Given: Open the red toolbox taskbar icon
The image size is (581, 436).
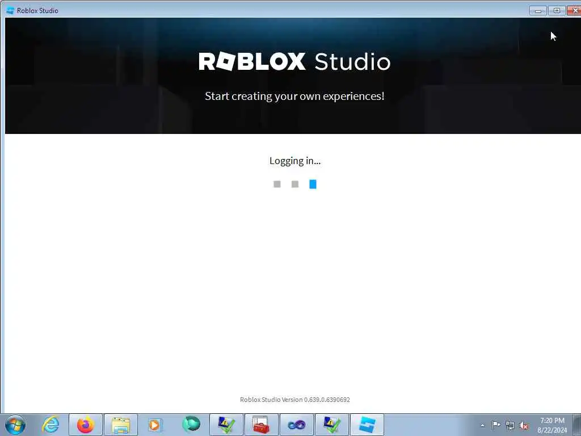Looking at the screenshot, I should tap(261, 425).
